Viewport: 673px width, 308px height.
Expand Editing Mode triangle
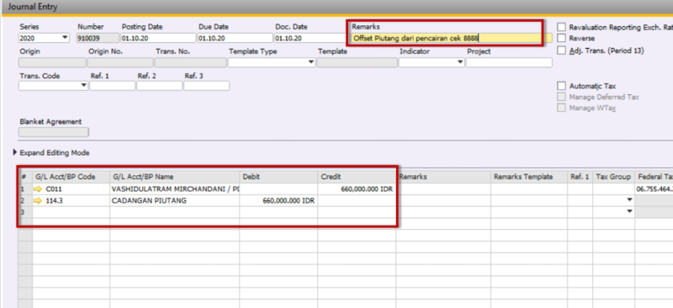[16, 152]
